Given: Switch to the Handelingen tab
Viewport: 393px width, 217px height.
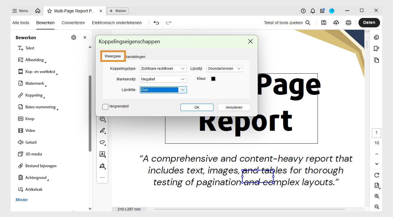Looking at the screenshot, I should tap(135, 57).
